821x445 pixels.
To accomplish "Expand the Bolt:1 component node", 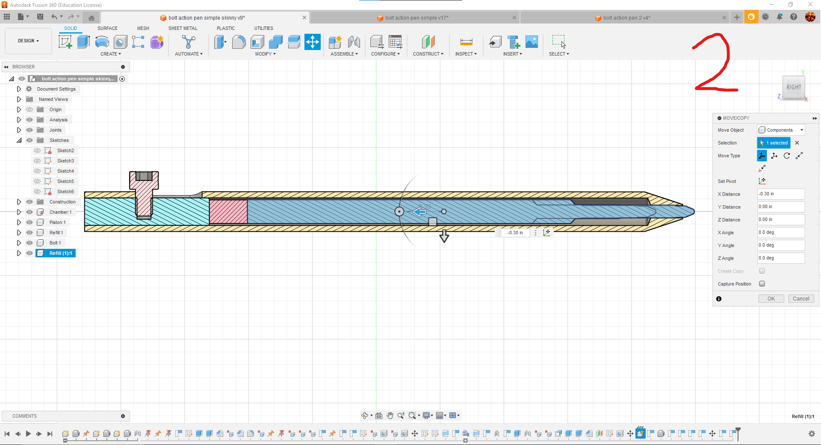I will click(18, 242).
